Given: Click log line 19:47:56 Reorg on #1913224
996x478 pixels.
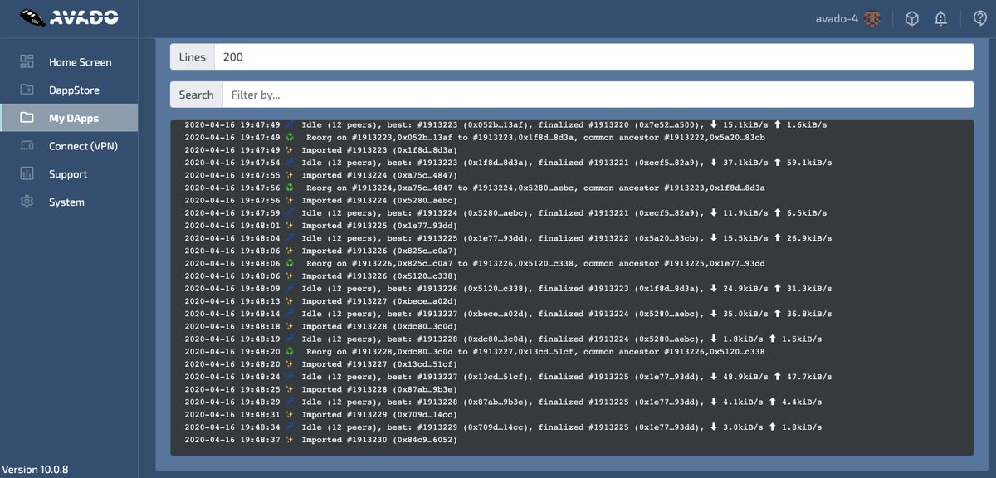Looking at the screenshot, I should [474, 188].
